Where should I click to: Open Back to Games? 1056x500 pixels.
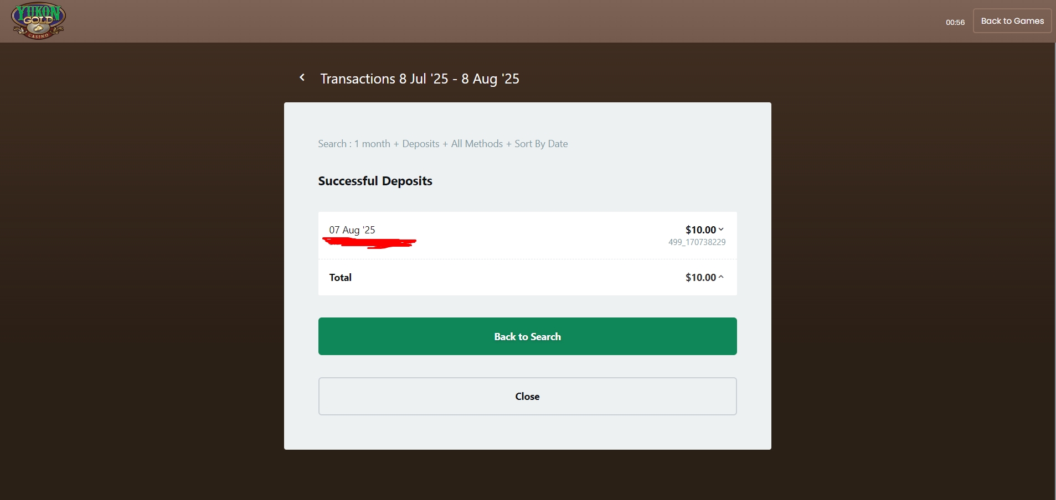point(1012,21)
